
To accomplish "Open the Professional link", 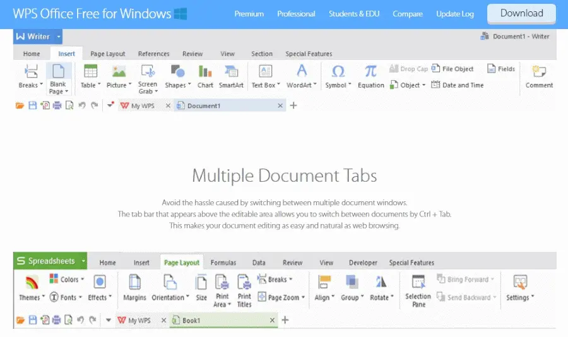I will (296, 14).
